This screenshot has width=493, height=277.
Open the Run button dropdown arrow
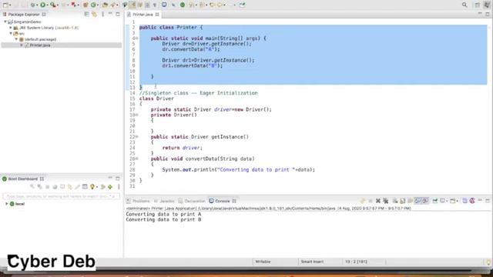tap(48, 5)
